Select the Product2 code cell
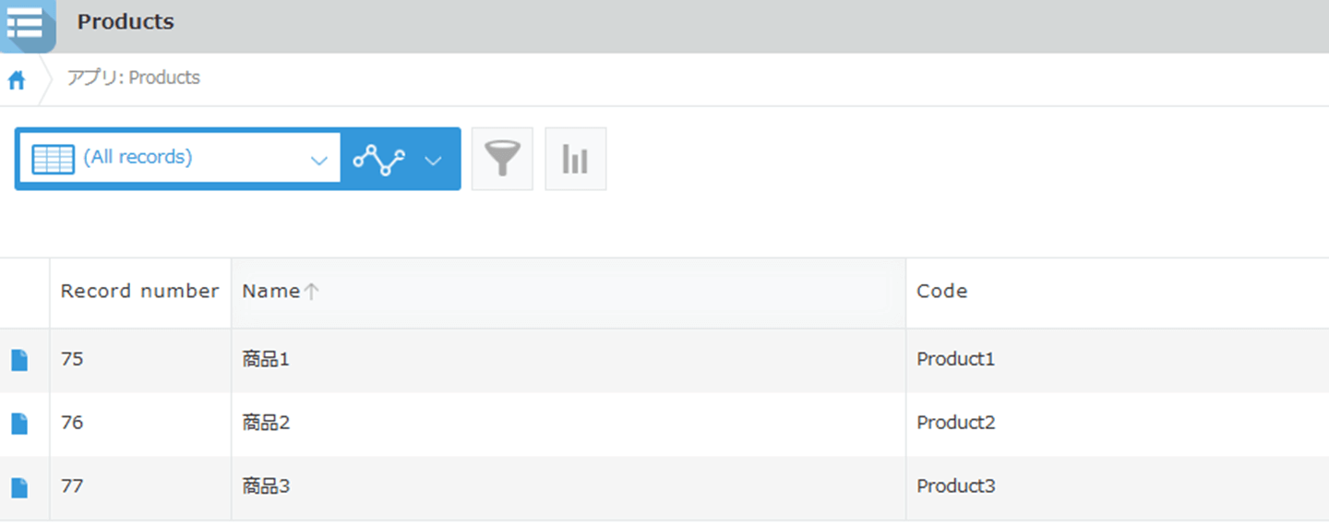 (955, 424)
